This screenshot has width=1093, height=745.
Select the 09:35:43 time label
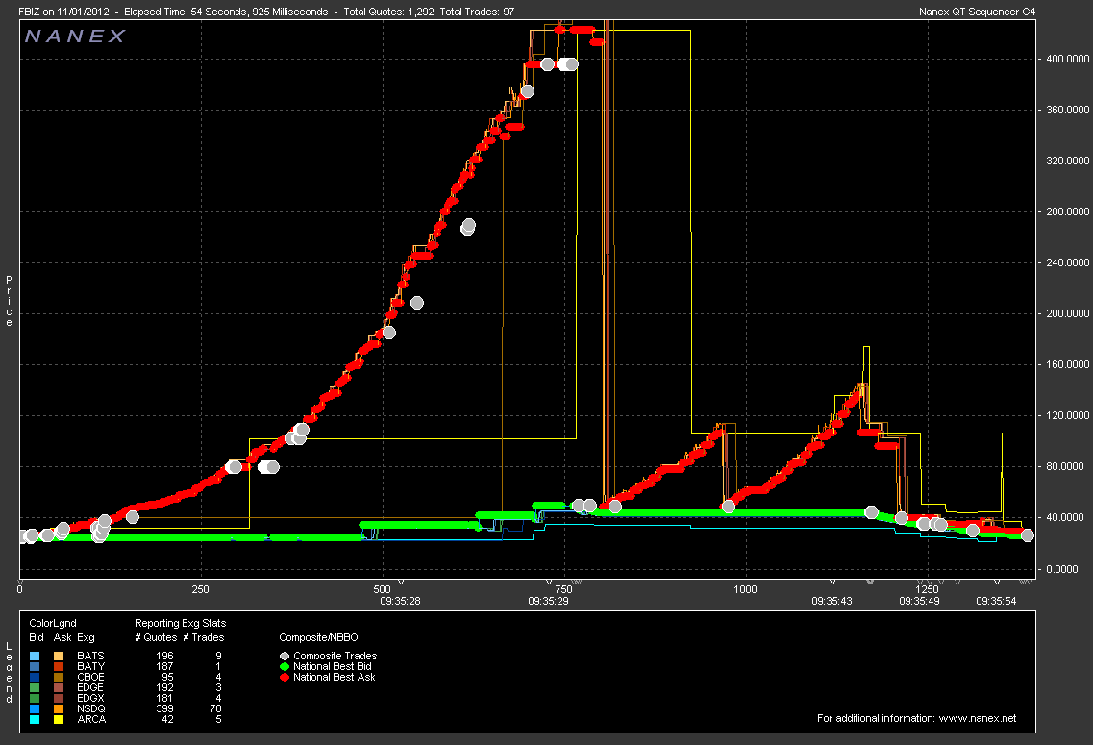pos(832,601)
